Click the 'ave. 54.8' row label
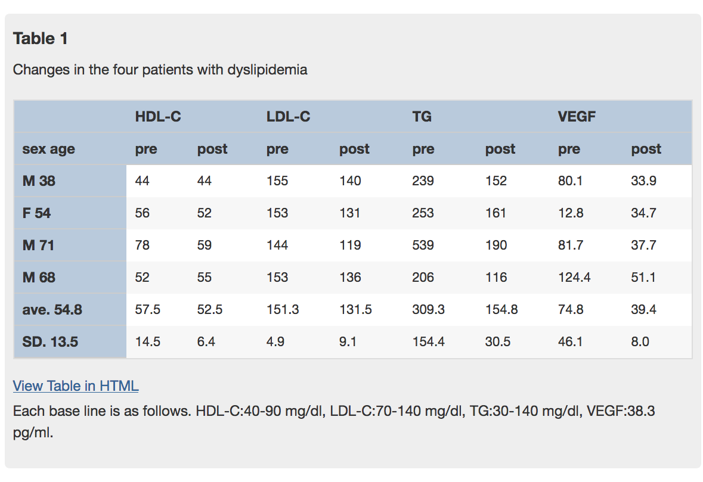 click(52, 310)
